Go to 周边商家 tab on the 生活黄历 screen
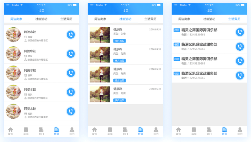The height and width of the screenshot is (142, 251). (x=184, y=19)
